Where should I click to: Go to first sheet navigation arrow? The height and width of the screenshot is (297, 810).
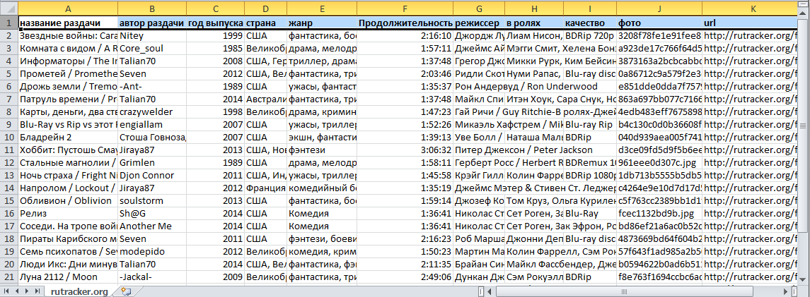point(5,292)
